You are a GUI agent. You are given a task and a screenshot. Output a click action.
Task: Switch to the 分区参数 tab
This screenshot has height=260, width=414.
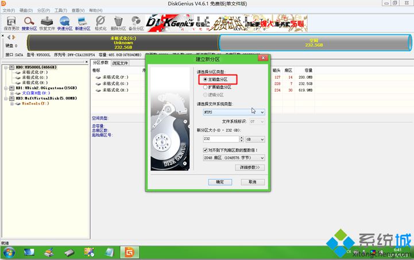[100, 63]
